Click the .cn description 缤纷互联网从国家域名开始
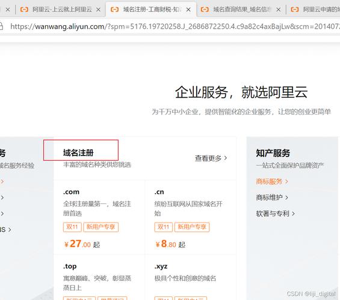Screen dimensions: 340x300 pyautogui.click(x=188, y=209)
